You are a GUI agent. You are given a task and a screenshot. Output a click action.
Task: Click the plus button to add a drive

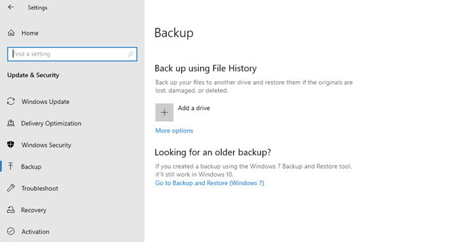click(x=164, y=112)
